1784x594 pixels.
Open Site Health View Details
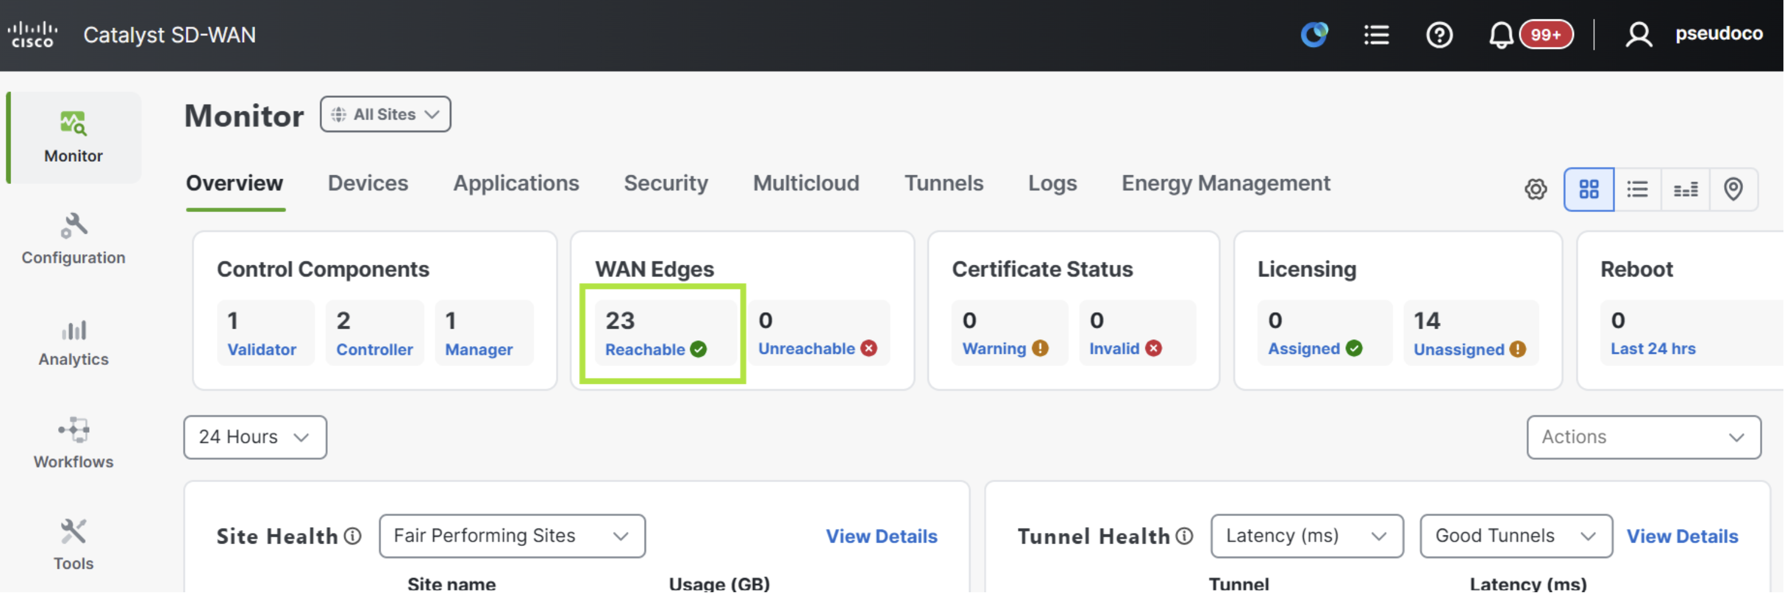point(881,537)
